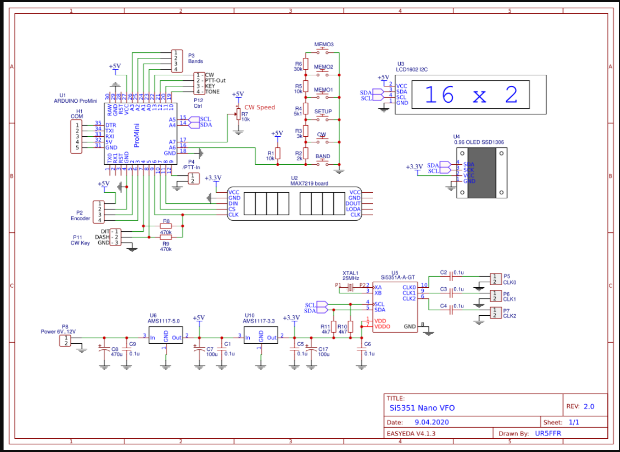Image resolution: width=620 pixels, height=452 pixels.
Task: Select the BAND pushbutton switch symbol
Action: pos(322,164)
